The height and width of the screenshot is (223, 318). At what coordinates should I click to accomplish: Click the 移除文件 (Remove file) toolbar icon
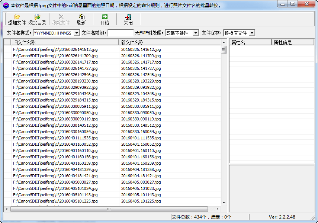tap(61, 19)
